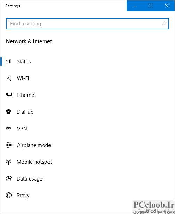Click the Ethernet monitor icon

point(9,95)
